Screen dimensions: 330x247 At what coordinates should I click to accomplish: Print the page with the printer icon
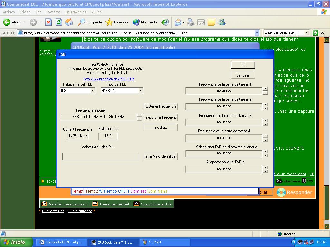coord(191,22)
